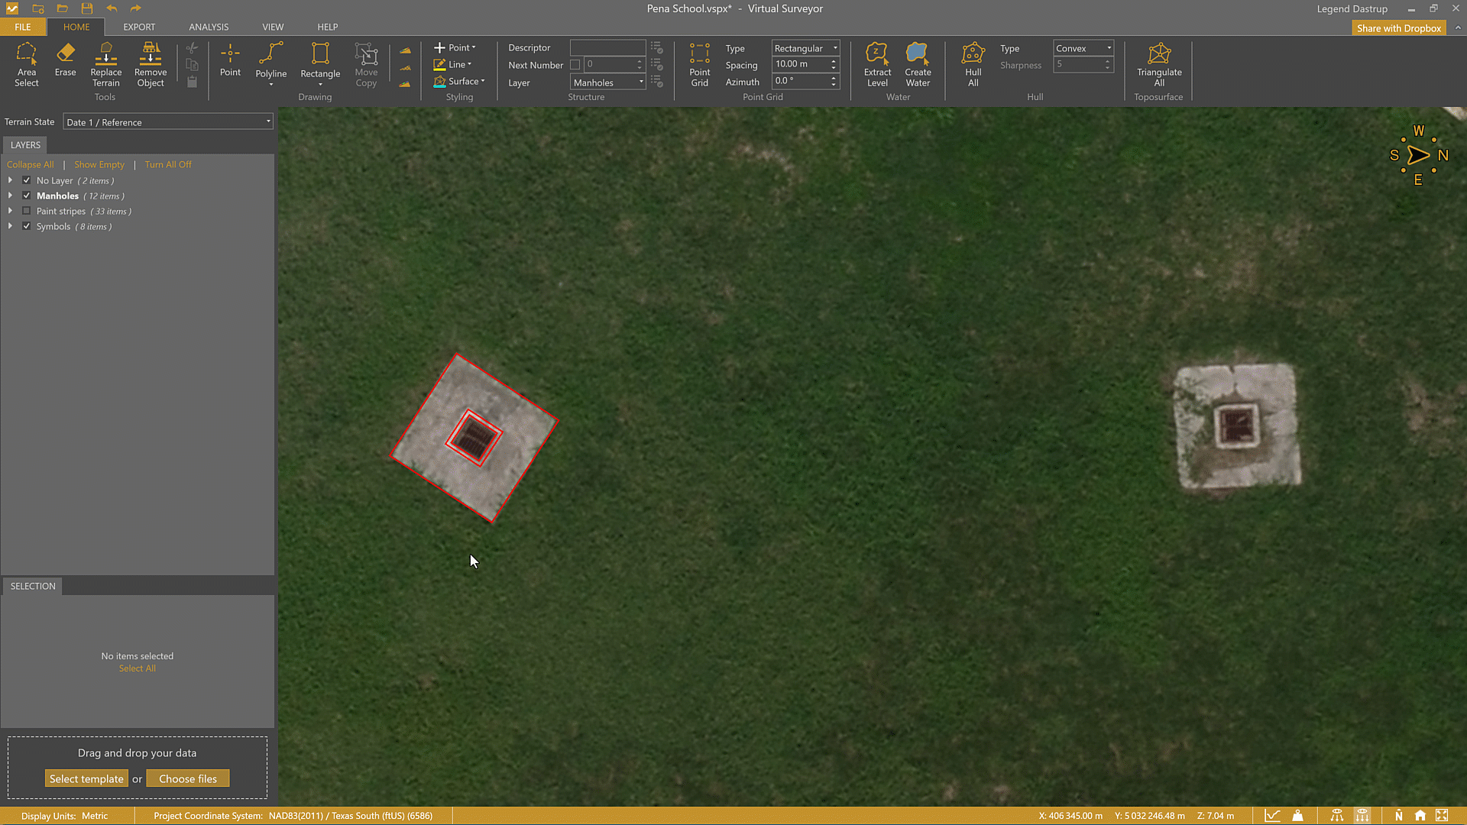Open the Hull Type Convex dropdown

tap(1083, 48)
